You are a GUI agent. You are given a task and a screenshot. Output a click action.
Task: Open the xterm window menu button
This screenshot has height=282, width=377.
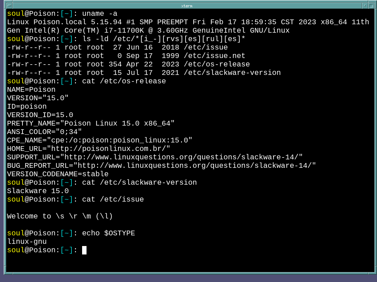(9, 6)
